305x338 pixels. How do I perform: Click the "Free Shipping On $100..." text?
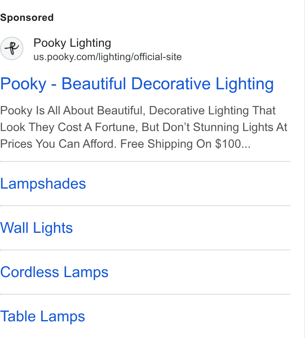(185, 144)
